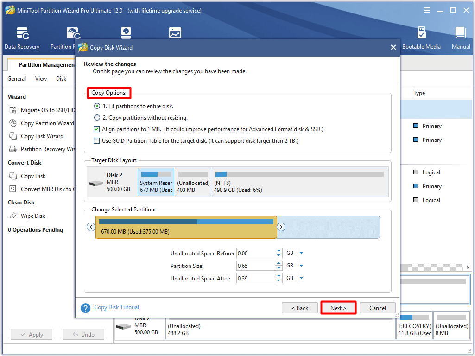The width and height of the screenshot is (475, 356).
Task: Increase Unallocated Space Before value
Action: (x=279, y=251)
